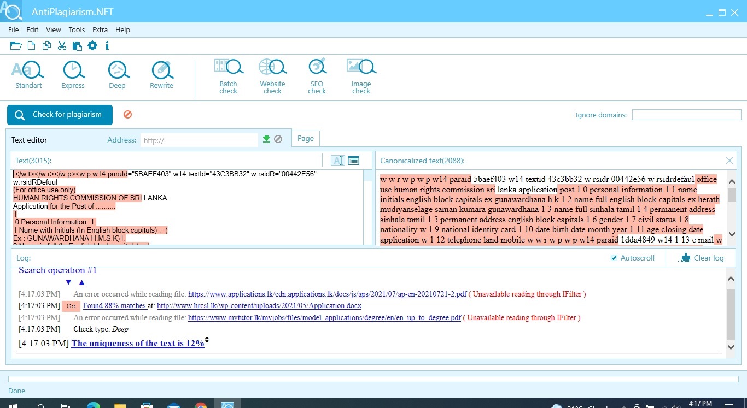Open the SEO check tool
This screenshot has height=408, width=747.
(x=317, y=76)
